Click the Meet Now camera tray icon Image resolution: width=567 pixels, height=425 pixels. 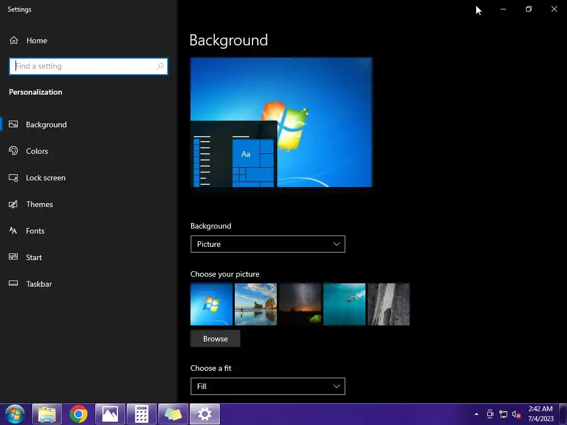coord(490,414)
